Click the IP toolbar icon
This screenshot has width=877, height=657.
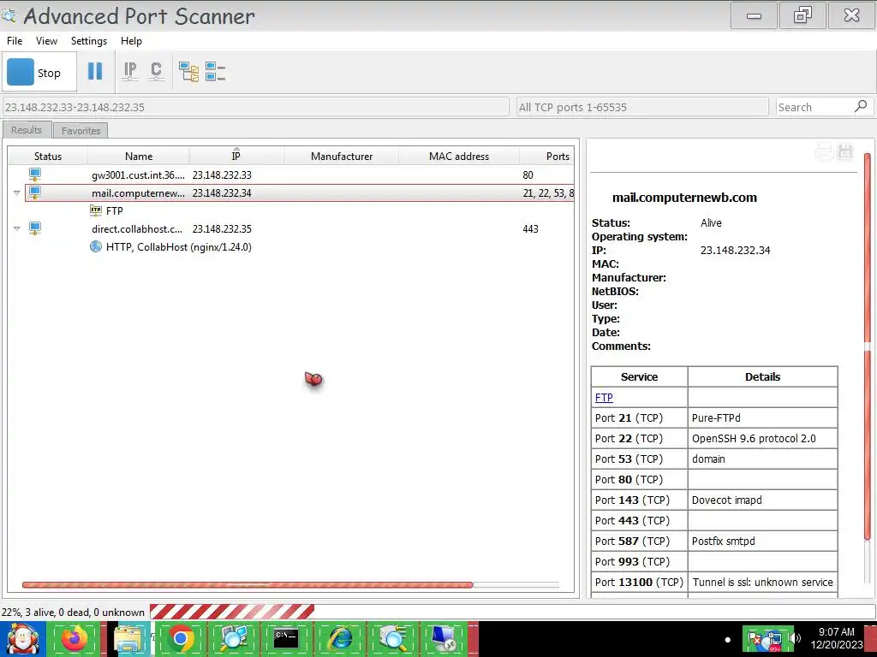[130, 72]
